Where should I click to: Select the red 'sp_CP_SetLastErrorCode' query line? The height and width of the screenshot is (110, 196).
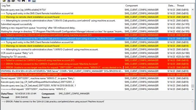pyautogui.click(x=96, y=75)
